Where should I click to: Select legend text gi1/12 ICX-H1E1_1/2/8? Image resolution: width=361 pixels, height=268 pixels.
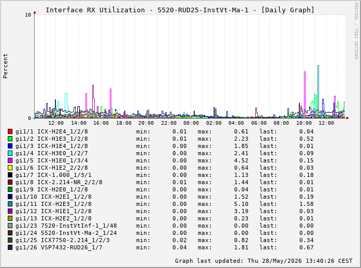click(53, 211)
